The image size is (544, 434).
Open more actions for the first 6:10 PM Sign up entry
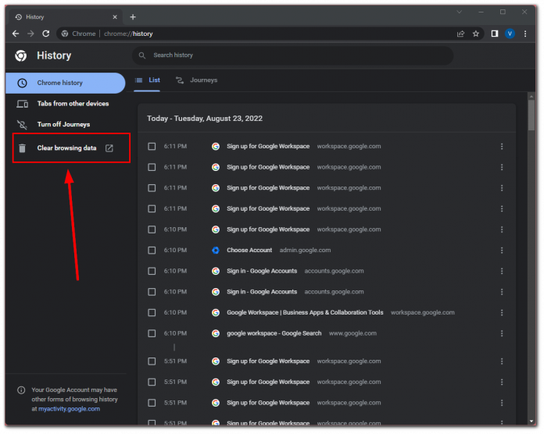pos(502,229)
